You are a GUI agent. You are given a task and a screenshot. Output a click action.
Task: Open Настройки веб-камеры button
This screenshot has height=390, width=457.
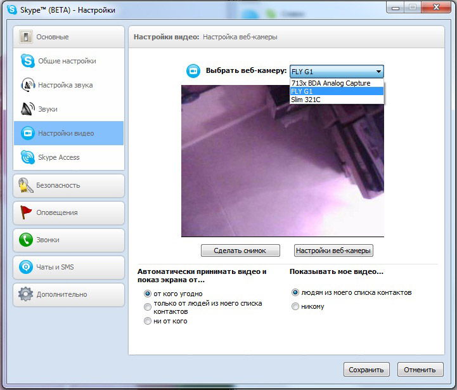[333, 250]
